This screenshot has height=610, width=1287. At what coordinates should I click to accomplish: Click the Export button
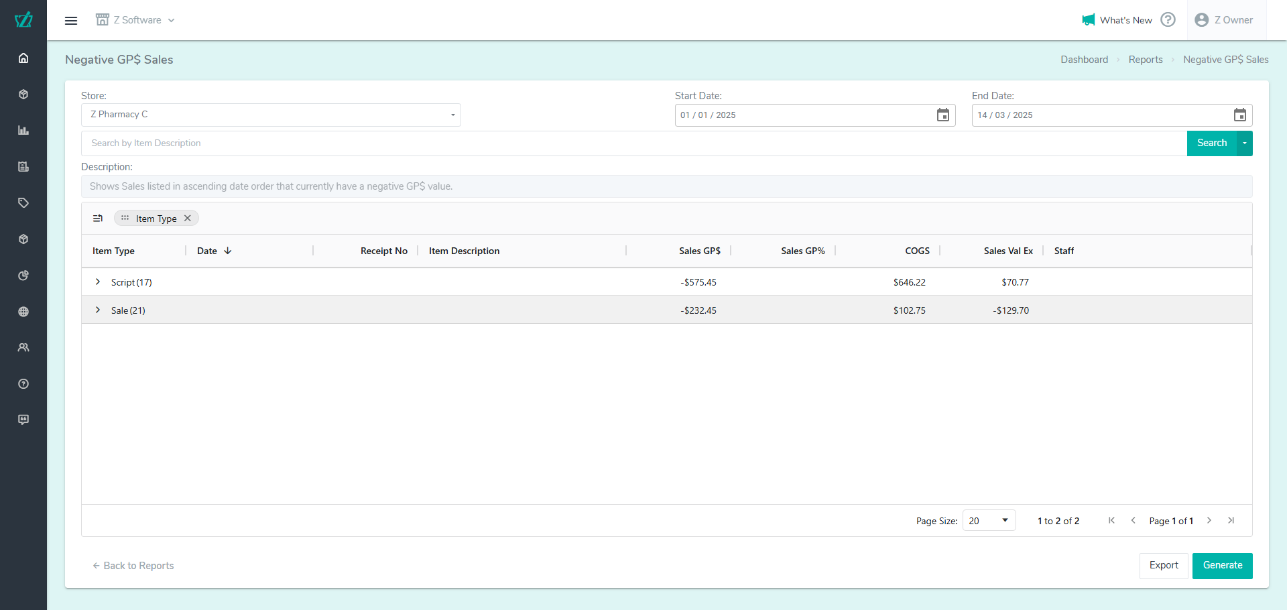[1163, 566]
